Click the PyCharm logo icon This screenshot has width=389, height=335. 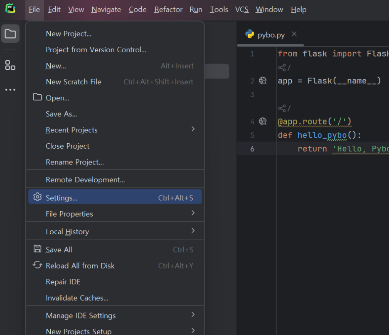click(x=10, y=9)
